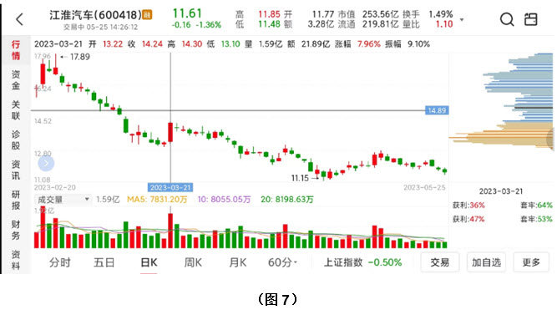Image resolution: width=557 pixels, height=320 pixels.
Task: Switch to the 分时 tab
Action: pyautogui.click(x=60, y=262)
